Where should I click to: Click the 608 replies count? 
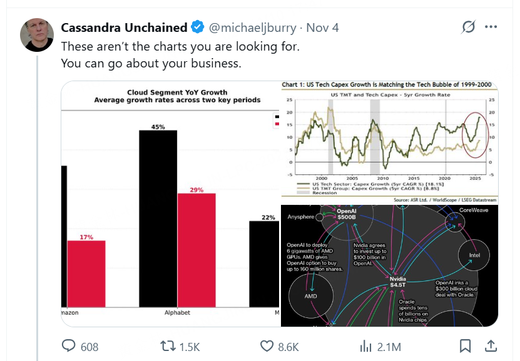tap(89, 347)
